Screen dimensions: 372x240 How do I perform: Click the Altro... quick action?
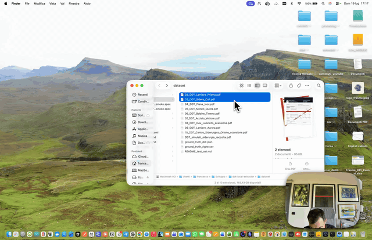coord(306,166)
